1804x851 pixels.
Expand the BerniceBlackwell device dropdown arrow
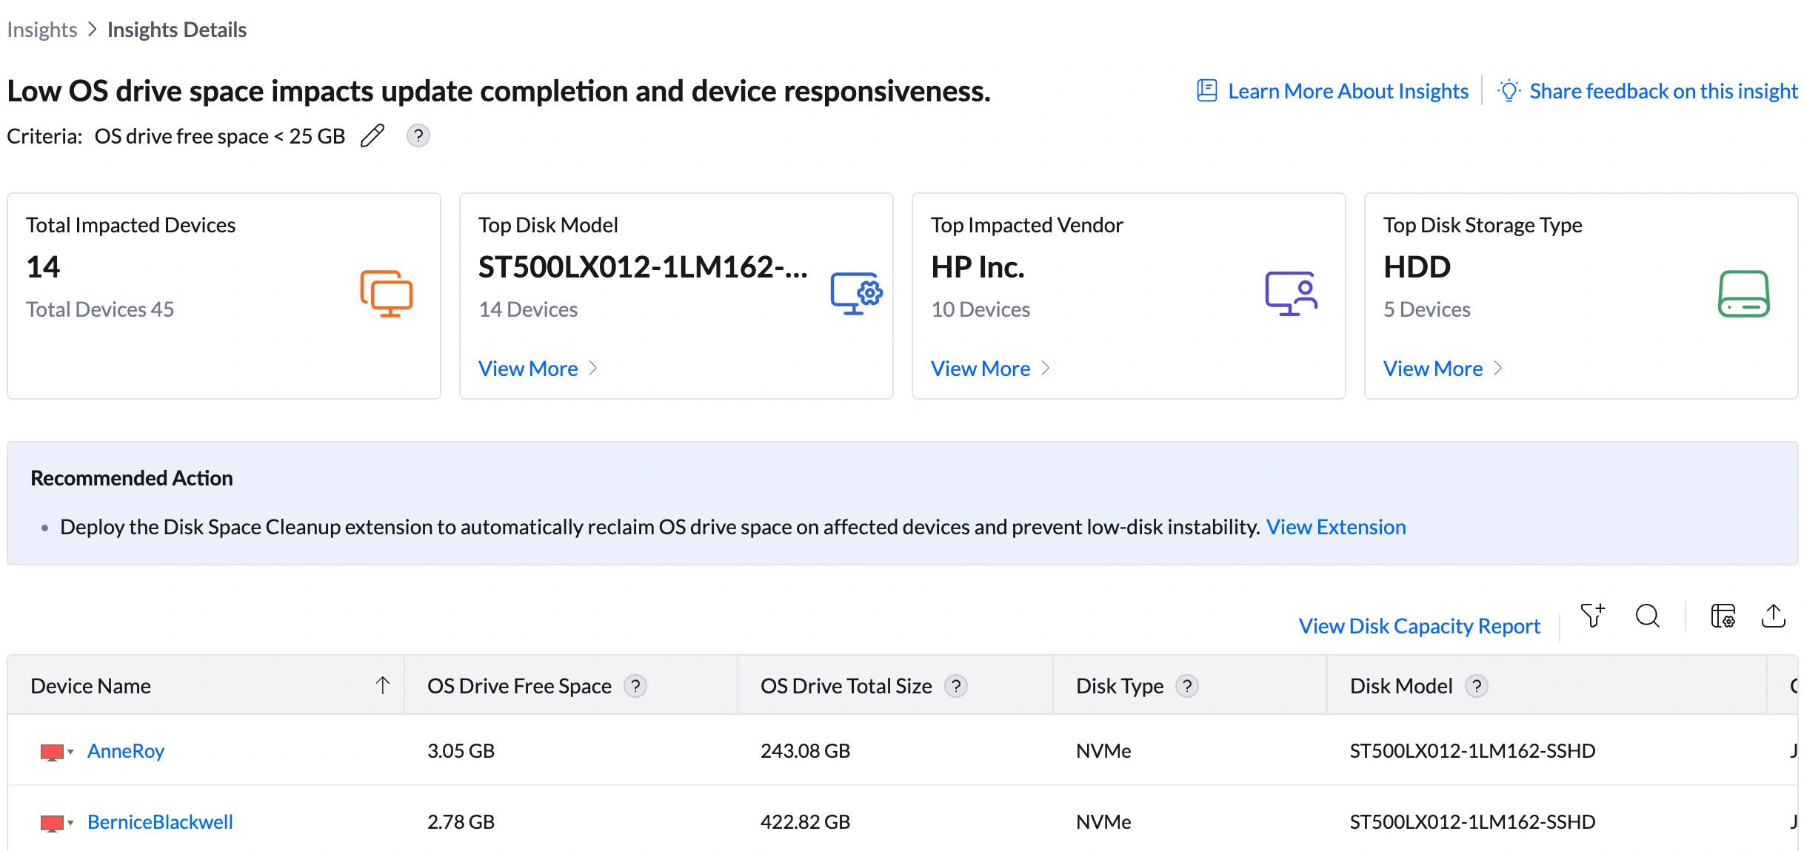click(x=70, y=823)
